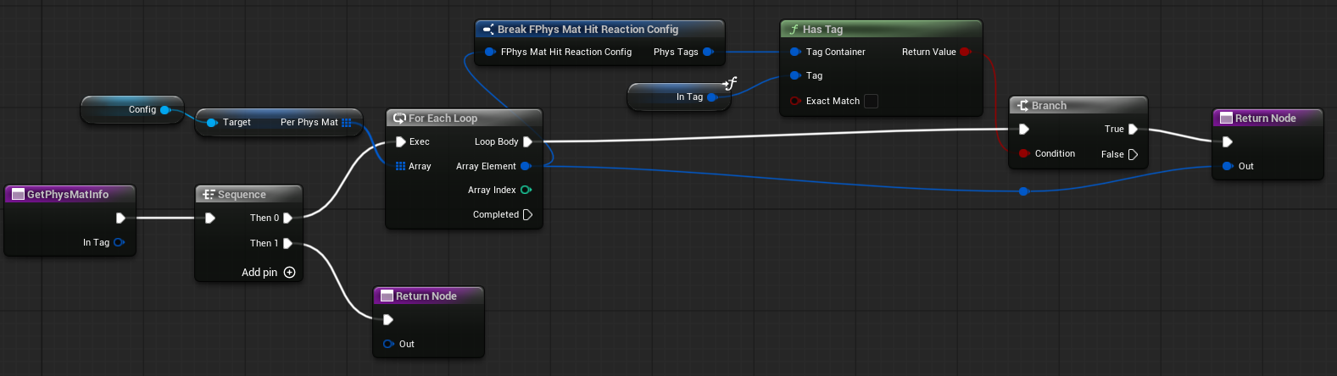This screenshot has width=1337, height=376.
Task: Select the Has Tag node header
Action: [880, 30]
